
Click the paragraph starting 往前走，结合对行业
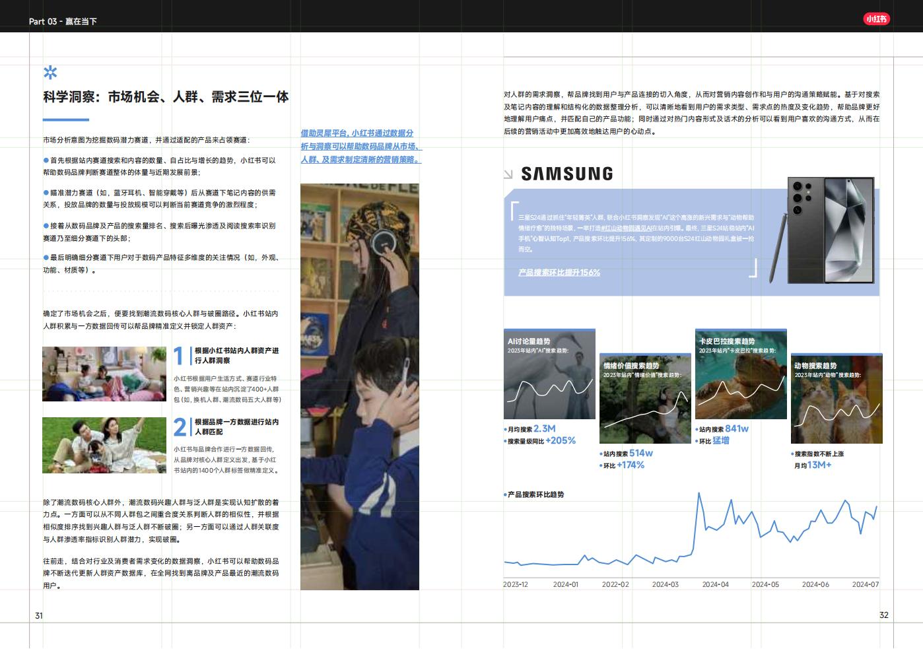tap(161, 573)
